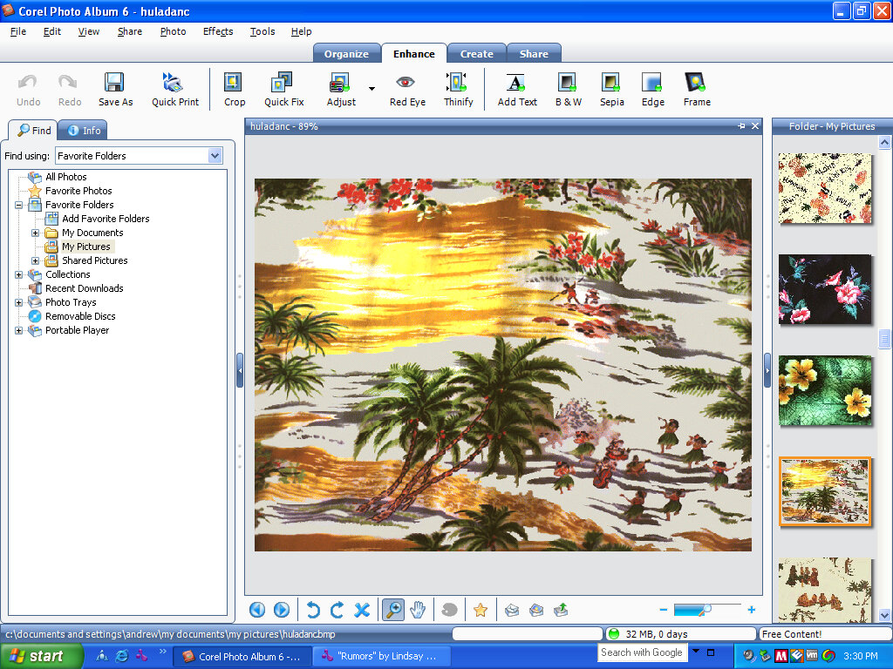Add a Frame to the photo
893x669 pixels.
click(x=696, y=89)
